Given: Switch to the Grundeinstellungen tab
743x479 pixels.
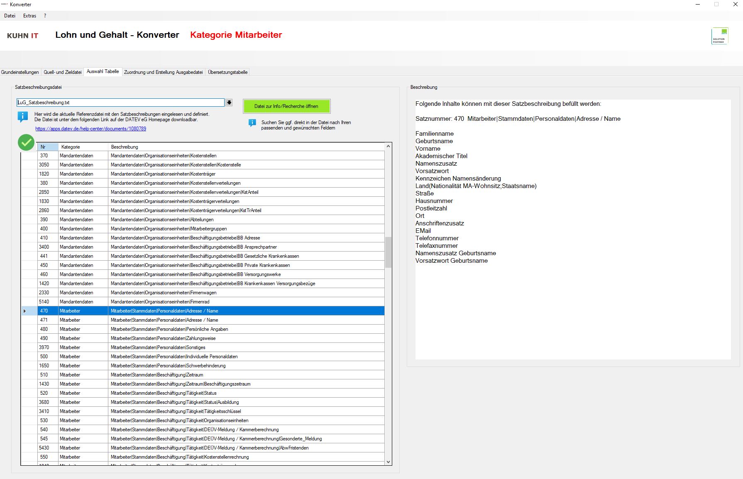Looking at the screenshot, I should 20,72.
